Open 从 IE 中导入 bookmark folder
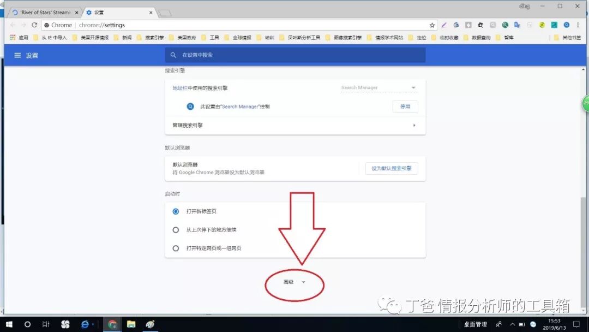Image resolution: width=589 pixels, height=332 pixels. (50, 38)
